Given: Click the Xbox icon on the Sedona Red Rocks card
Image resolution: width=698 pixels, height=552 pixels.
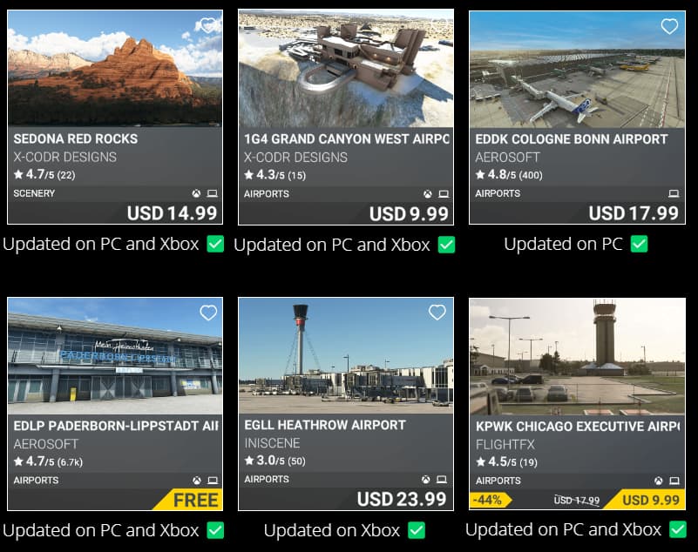Looking at the screenshot, I should click(196, 193).
